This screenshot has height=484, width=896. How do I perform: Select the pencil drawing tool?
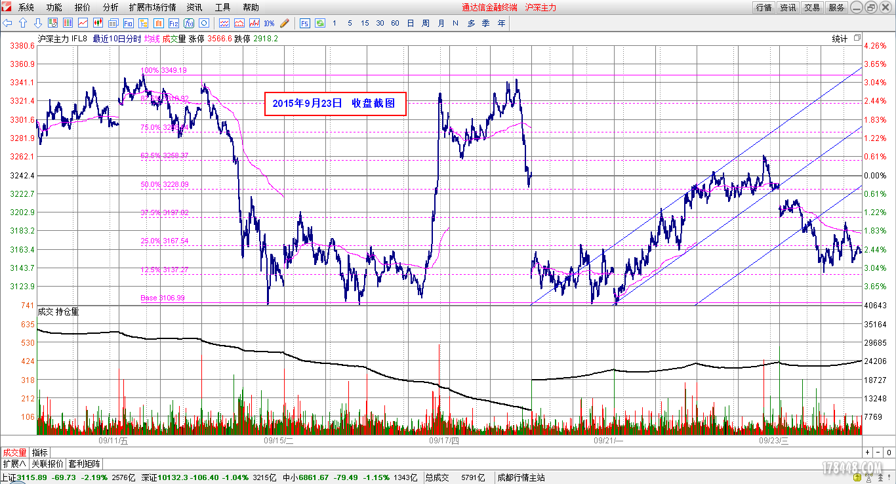(284, 23)
